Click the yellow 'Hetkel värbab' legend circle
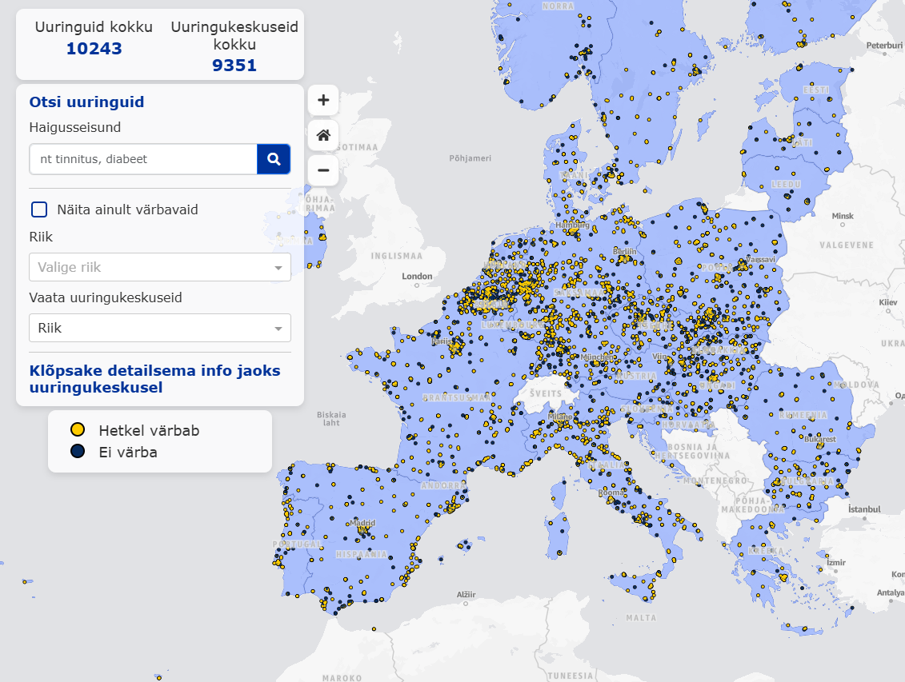The width and height of the screenshot is (905, 682). tap(78, 430)
